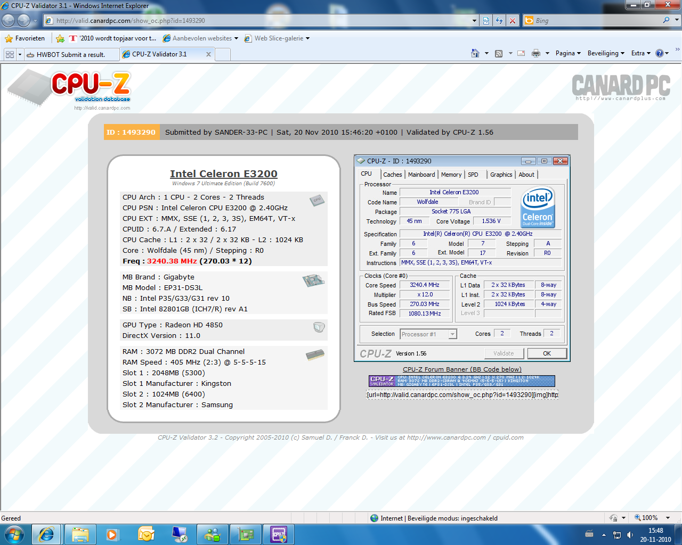Click the search magnifier icon

coord(666,20)
